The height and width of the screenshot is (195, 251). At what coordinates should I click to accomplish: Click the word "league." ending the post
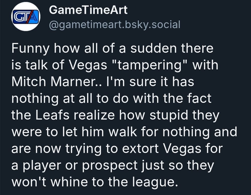[155, 182]
